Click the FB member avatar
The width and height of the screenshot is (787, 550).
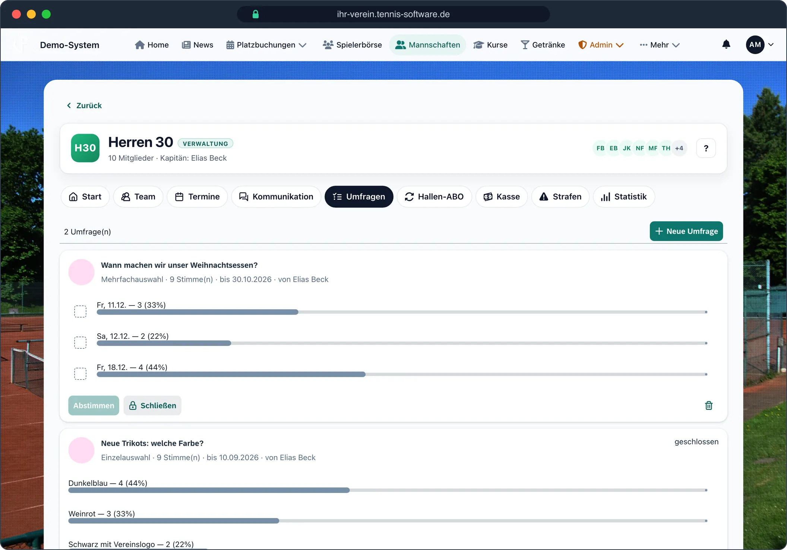pyautogui.click(x=600, y=148)
